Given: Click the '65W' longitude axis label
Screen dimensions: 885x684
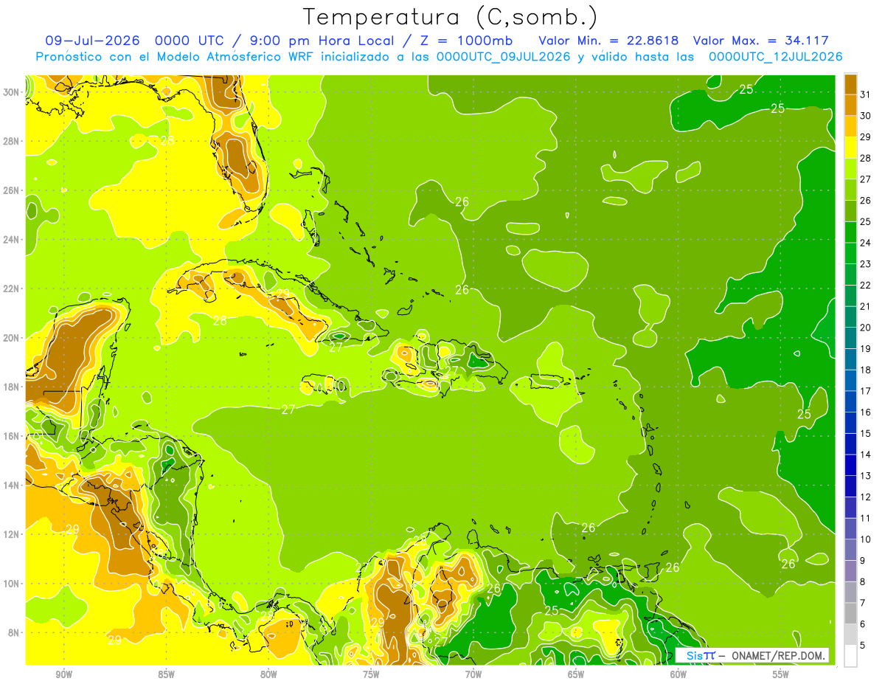Looking at the screenshot, I should click(576, 674).
